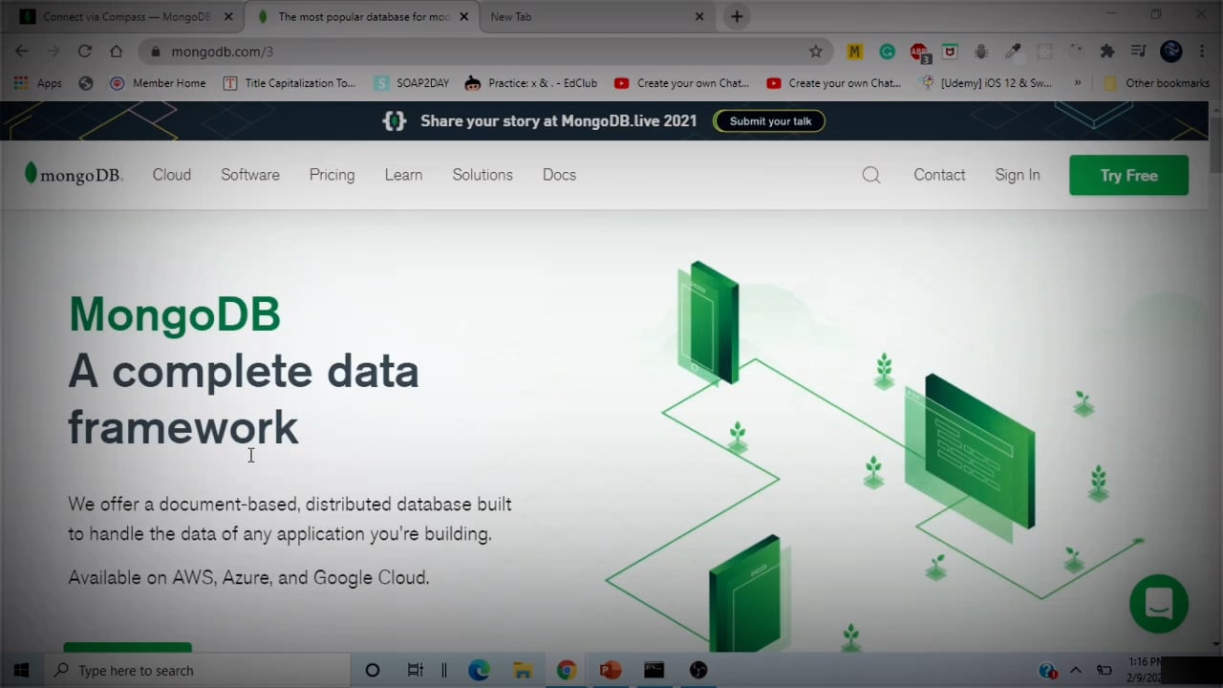Reload the current page
1223x688 pixels.
click(84, 52)
